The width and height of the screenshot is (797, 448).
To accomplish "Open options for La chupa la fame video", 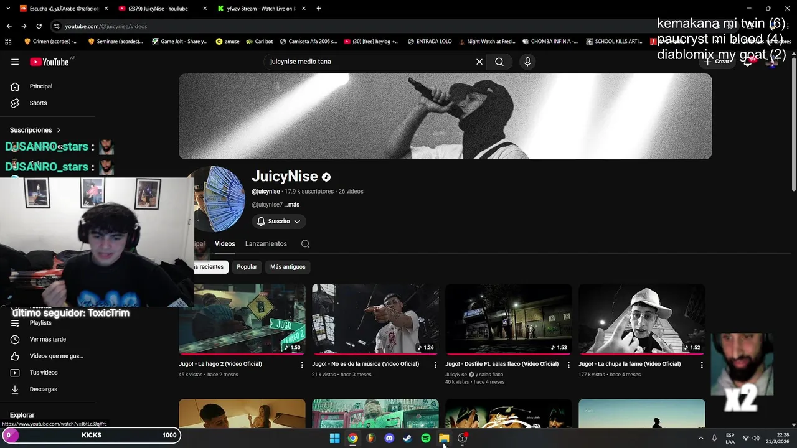I will click(x=702, y=365).
